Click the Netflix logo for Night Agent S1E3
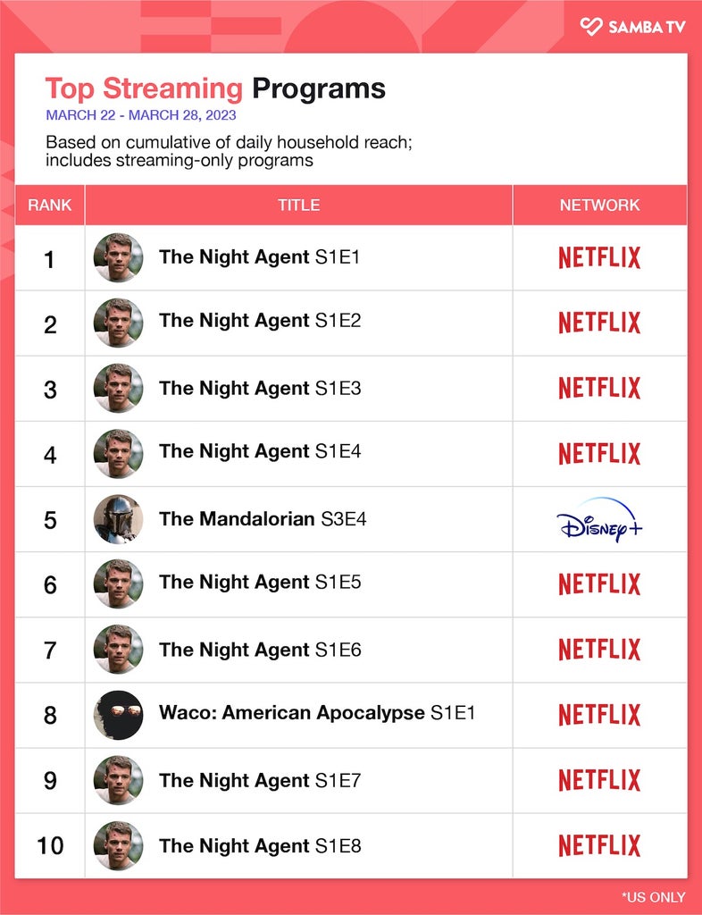 (x=599, y=388)
